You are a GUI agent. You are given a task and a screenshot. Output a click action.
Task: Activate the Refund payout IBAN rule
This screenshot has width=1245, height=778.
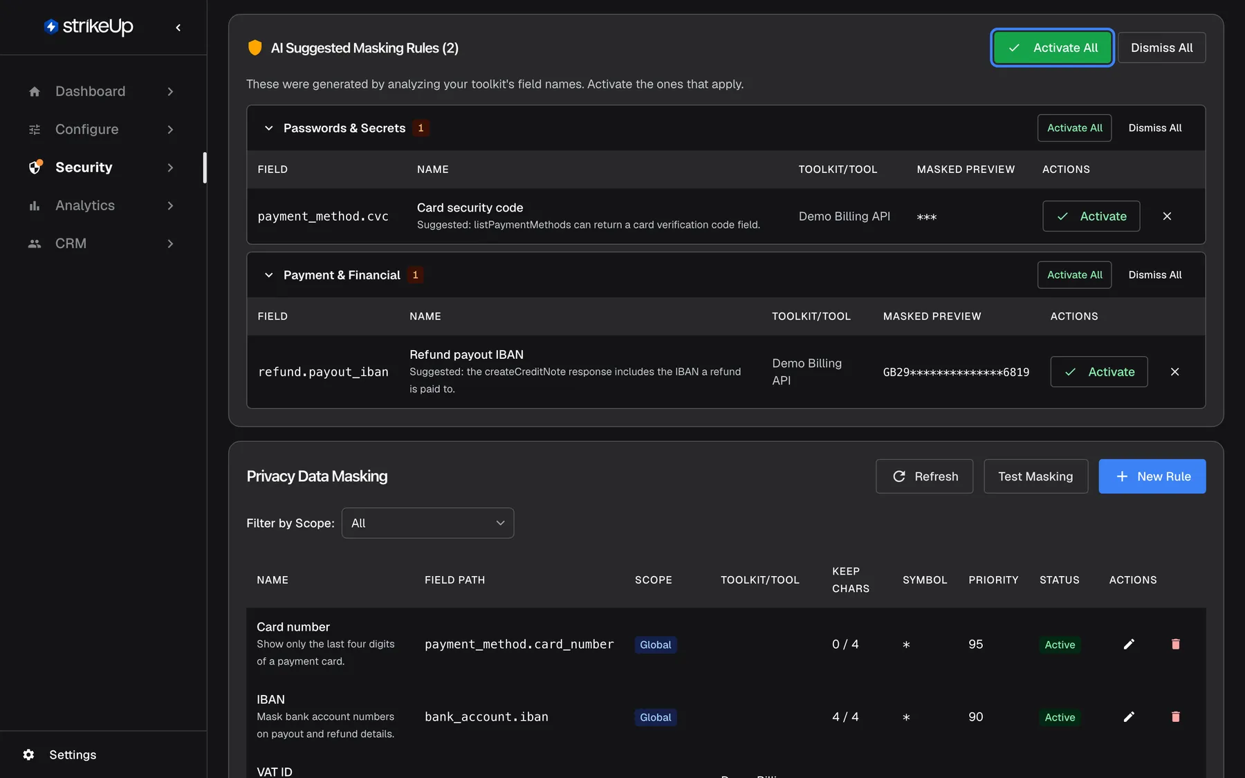pyautogui.click(x=1099, y=372)
